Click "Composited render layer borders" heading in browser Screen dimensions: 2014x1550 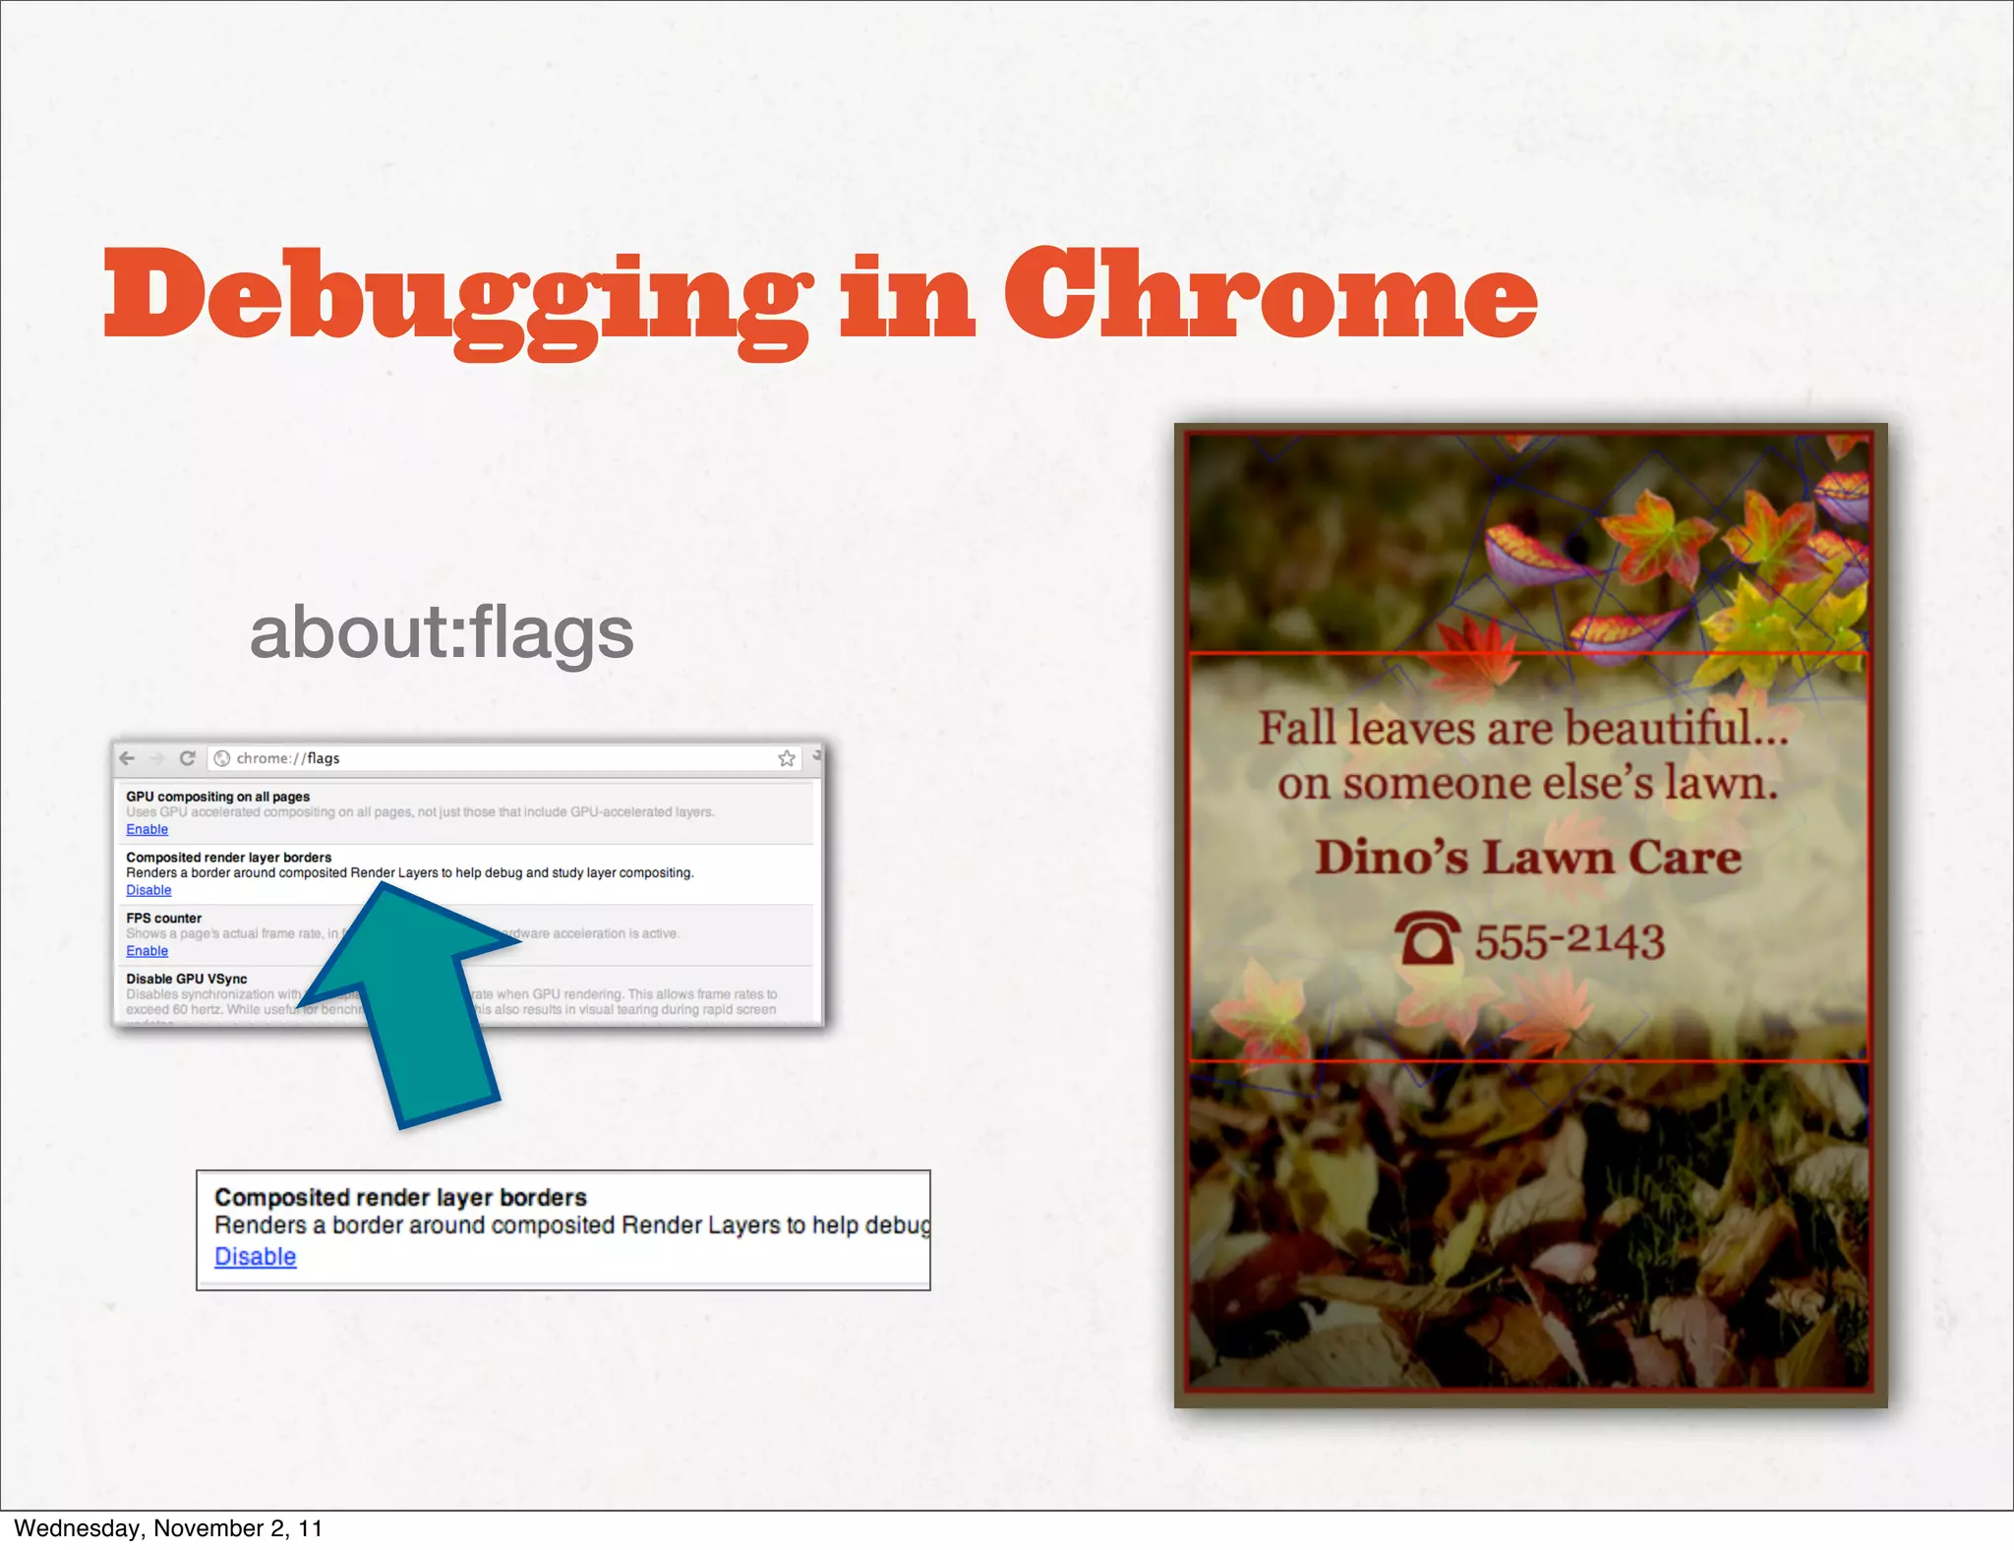(228, 858)
